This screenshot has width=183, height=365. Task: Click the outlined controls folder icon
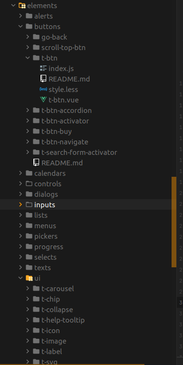pyautogui.click(x=29, y=183)
